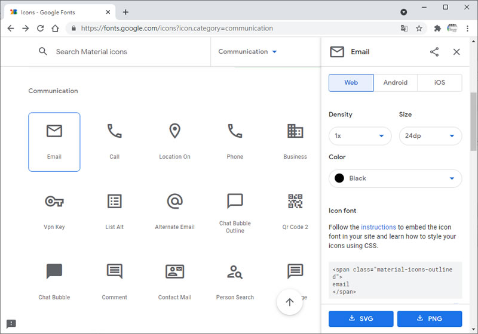
Task: Click the scroll-to-top arrow button
Action: click(290, 302)
